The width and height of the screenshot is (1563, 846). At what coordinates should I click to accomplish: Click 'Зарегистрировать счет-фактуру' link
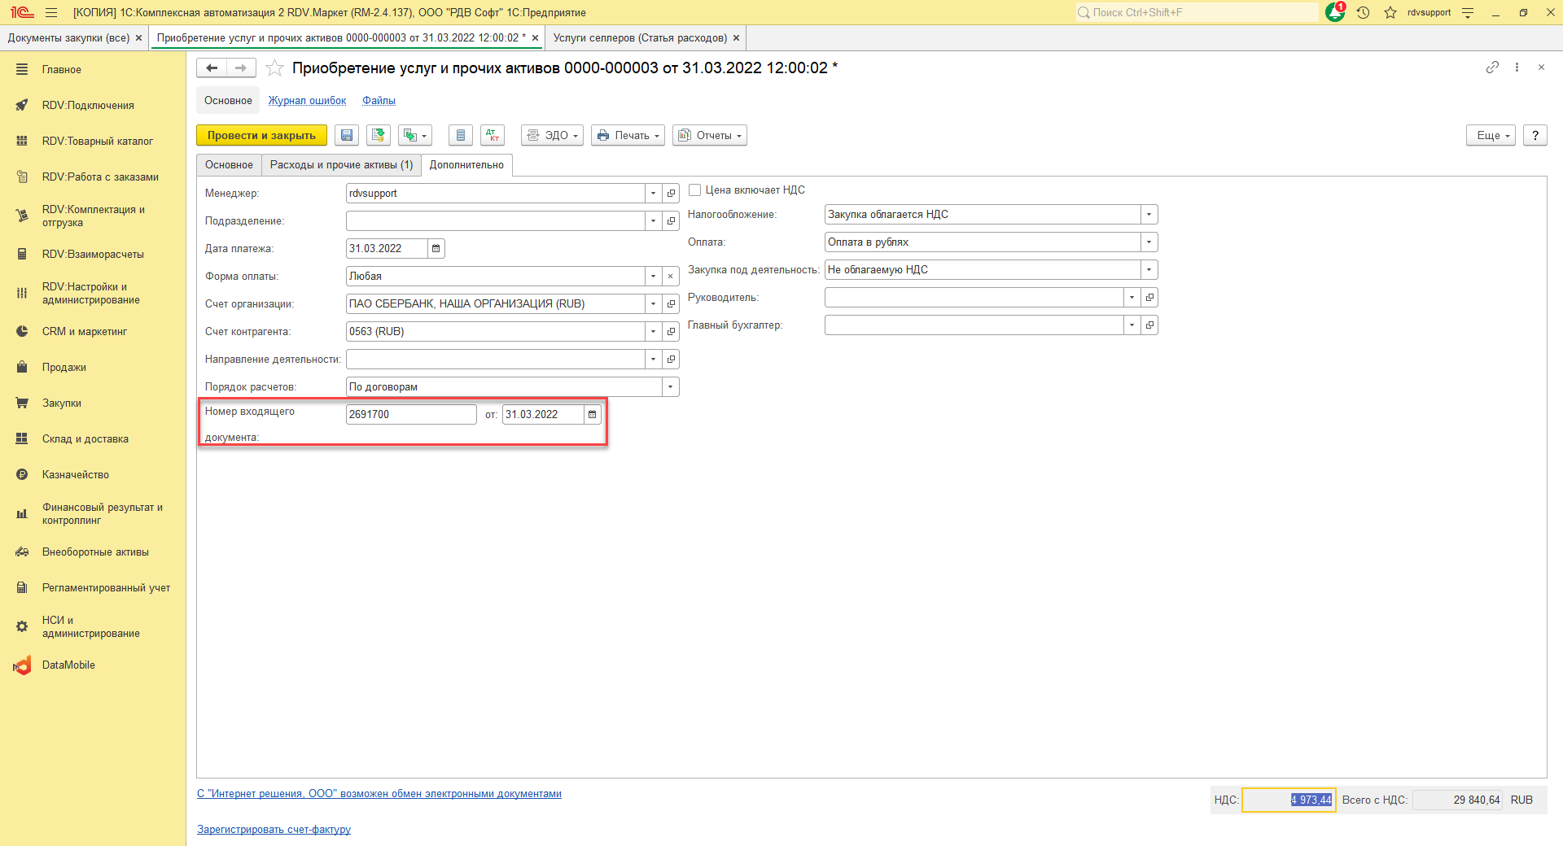[274, 830]
